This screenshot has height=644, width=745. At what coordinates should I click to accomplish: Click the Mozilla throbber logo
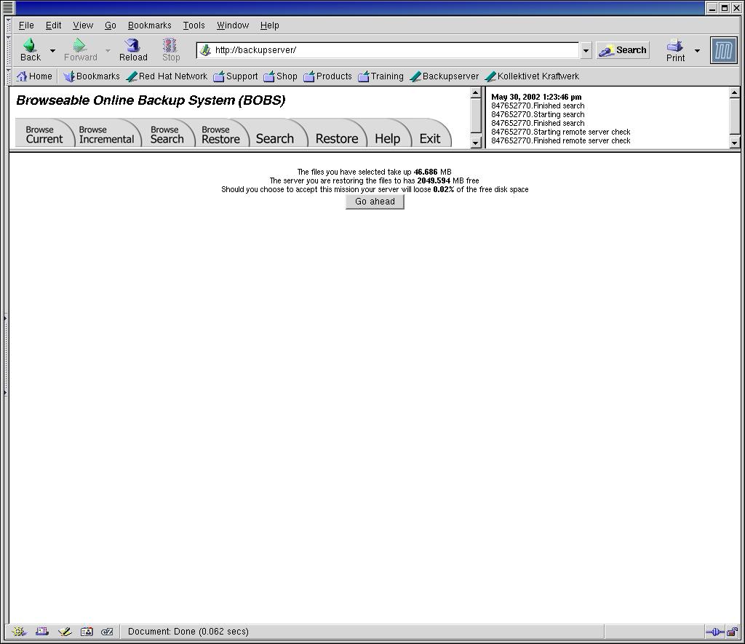tap(723, 50)
